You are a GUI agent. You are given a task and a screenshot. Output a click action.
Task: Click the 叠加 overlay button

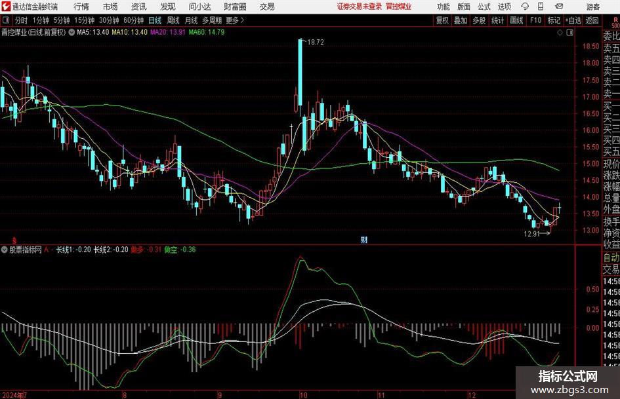pos(461,20)
